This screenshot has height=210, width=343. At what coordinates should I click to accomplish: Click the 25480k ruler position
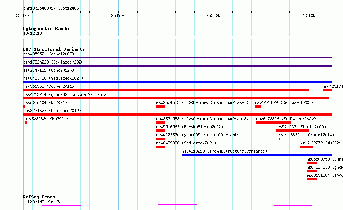pyautogui.click(x=23, y=15)
